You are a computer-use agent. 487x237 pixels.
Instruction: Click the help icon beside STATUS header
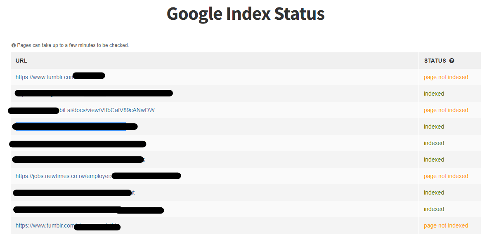click(452, 61)
